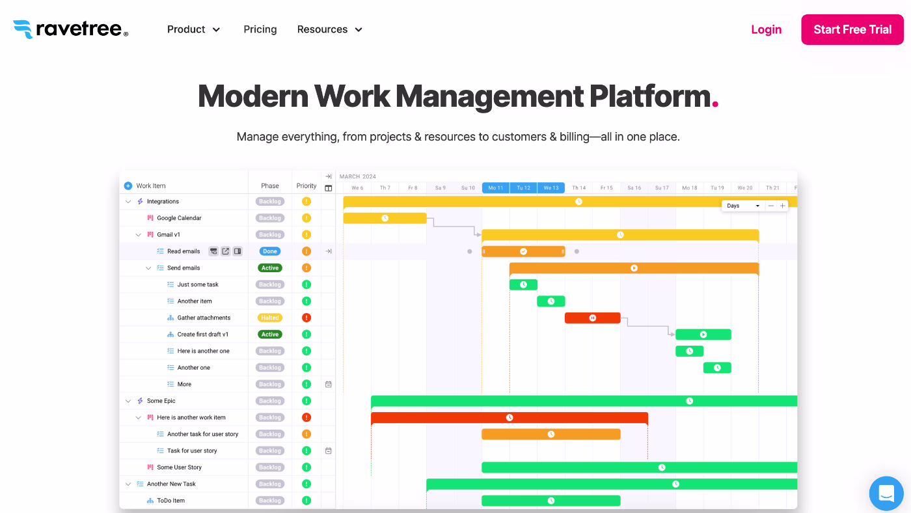Click the open-in-new-window icon on Read emails
The height and width of the screenshot is (513, 911).
[x=225, y=251]
